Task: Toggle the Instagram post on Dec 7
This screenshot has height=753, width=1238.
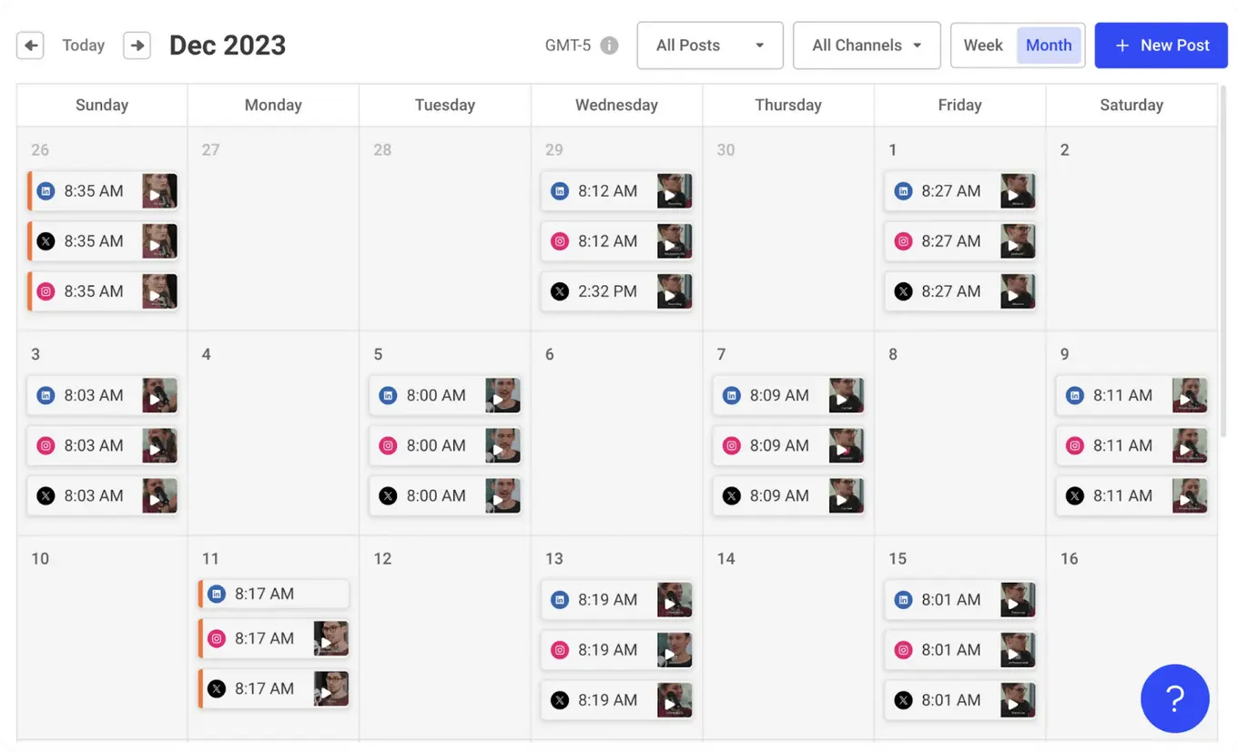Action: click(x=731, y=445)
